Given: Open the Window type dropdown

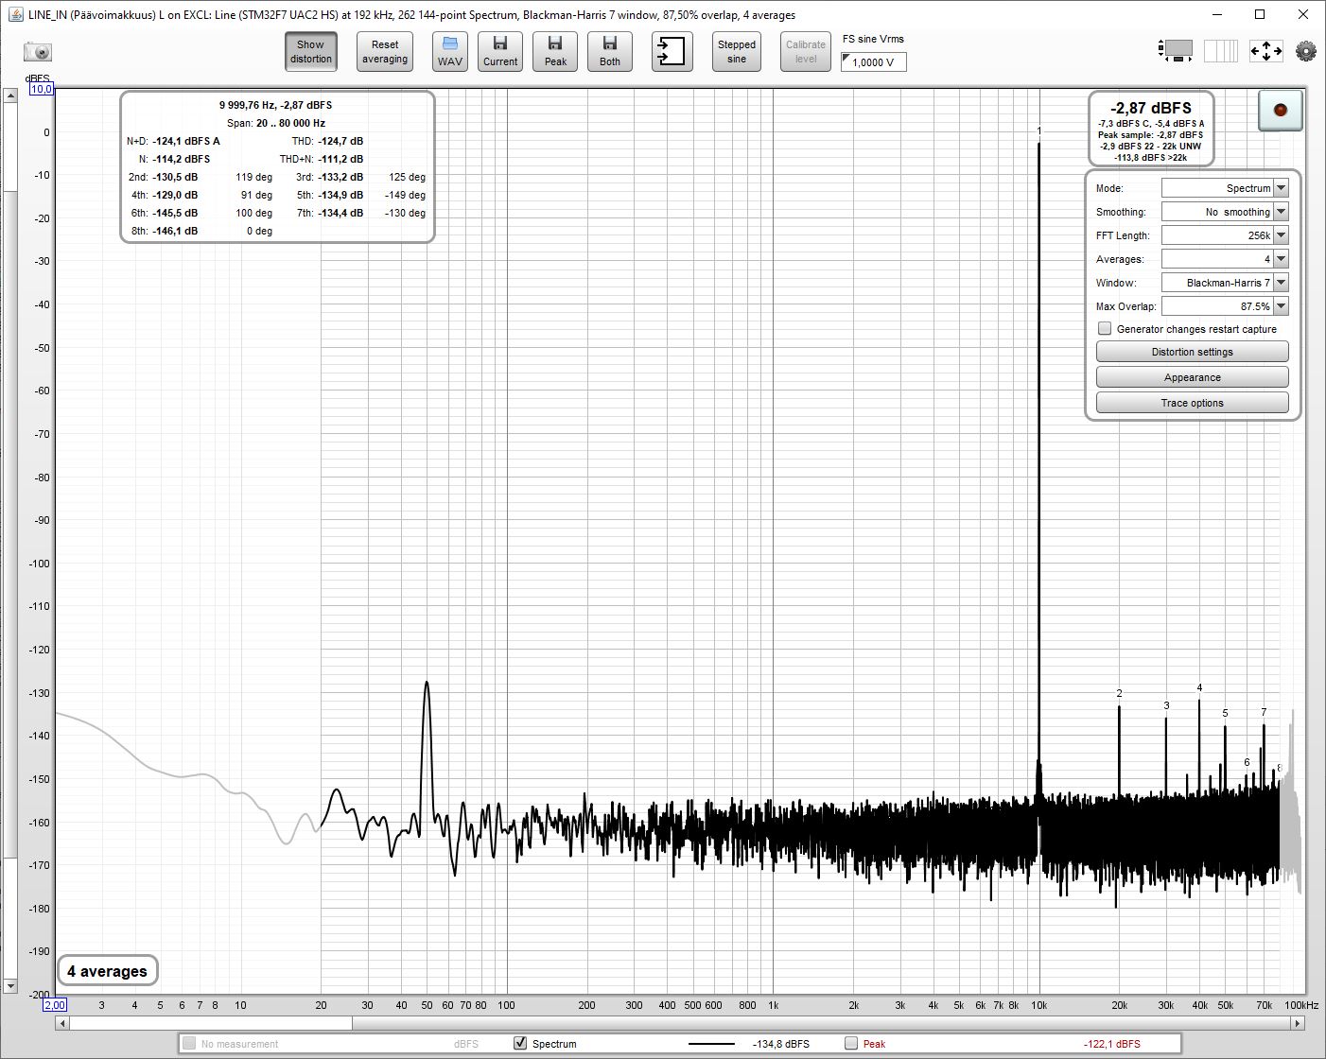Looking at the screenshot, I should point(1225,283).
